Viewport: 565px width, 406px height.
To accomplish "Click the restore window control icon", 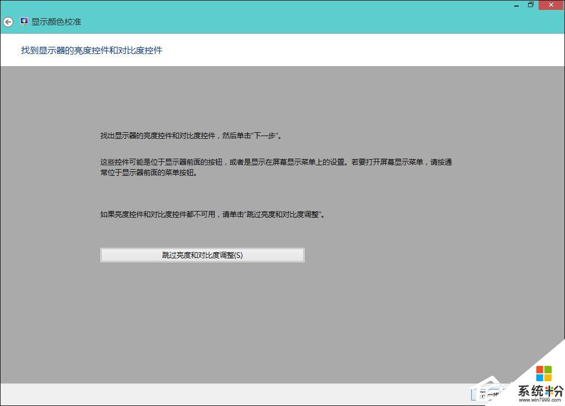I will (x=531, y=5).
